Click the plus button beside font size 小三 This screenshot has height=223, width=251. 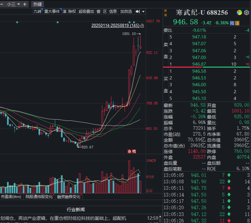(x=25, y=4)
